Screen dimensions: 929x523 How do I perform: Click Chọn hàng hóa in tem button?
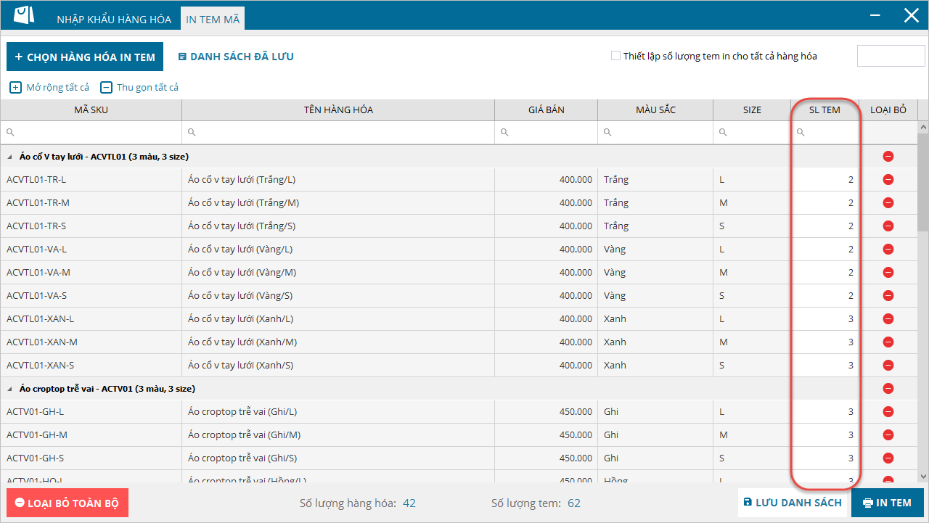[85, 57]
